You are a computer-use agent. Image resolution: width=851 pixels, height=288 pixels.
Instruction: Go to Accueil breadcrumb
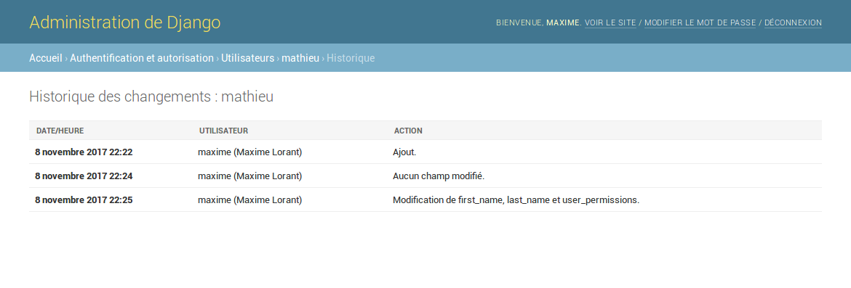(x=46, y=58)
